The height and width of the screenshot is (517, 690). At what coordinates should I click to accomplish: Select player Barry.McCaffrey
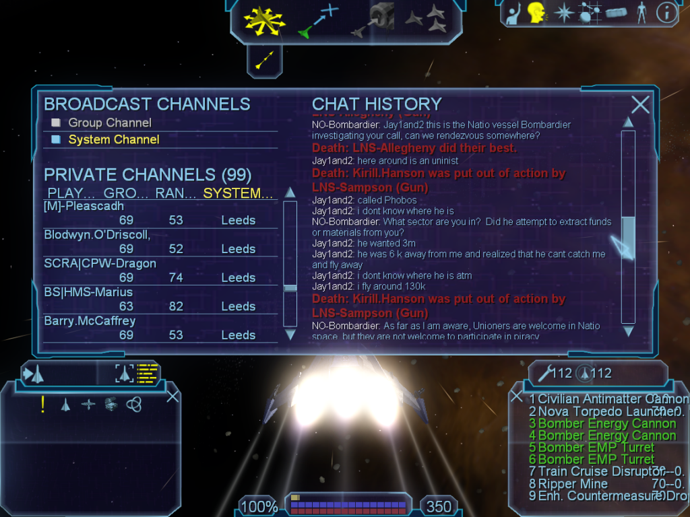coord(160,328)
